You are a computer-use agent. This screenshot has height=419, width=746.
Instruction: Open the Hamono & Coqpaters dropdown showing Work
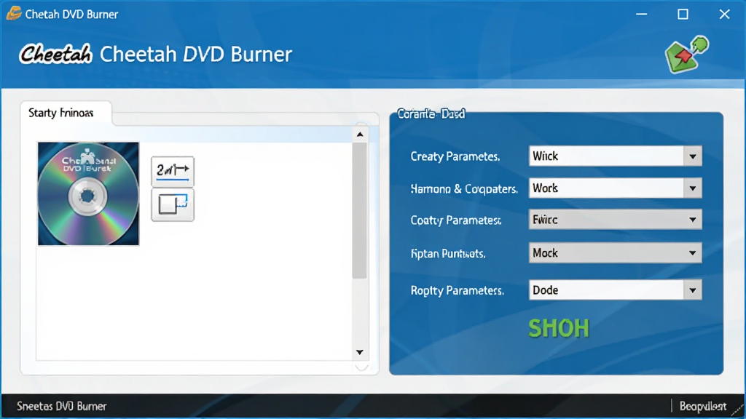[x=615, y=188]
